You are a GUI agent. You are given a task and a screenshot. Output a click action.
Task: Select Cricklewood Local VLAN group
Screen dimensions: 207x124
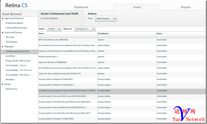19,51
